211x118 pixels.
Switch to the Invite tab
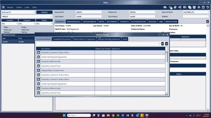(125, 39)
